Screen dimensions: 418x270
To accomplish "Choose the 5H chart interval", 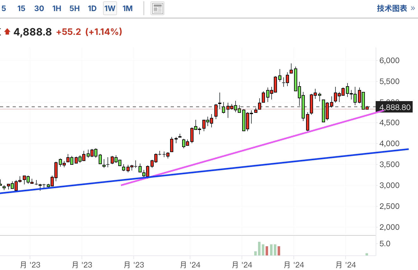I will pyautogui.click(x=75, y=8).
